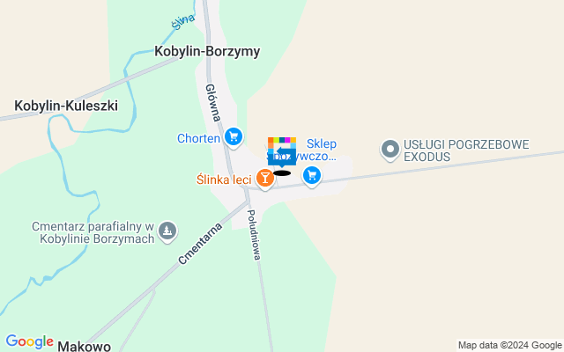Select the Sklep Spożywczo shopping cart pin

[312, 176]
